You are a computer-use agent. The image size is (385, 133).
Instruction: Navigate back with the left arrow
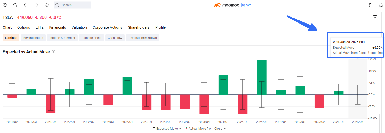[x=26, y=5]
